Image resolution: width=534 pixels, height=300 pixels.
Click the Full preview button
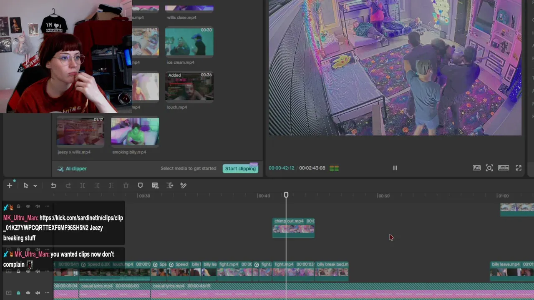point(476,168)
